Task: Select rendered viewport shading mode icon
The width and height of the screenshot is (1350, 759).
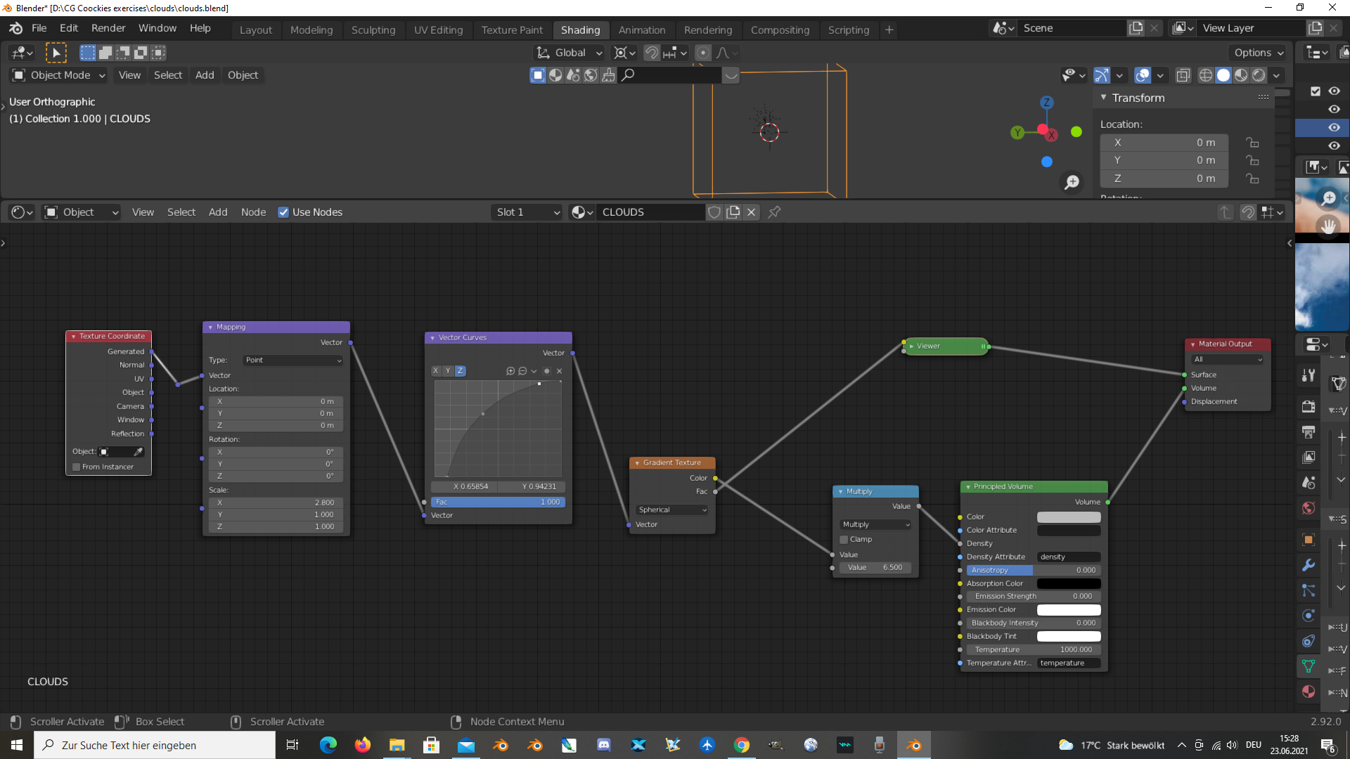Action: click(x=1259, y=75)
